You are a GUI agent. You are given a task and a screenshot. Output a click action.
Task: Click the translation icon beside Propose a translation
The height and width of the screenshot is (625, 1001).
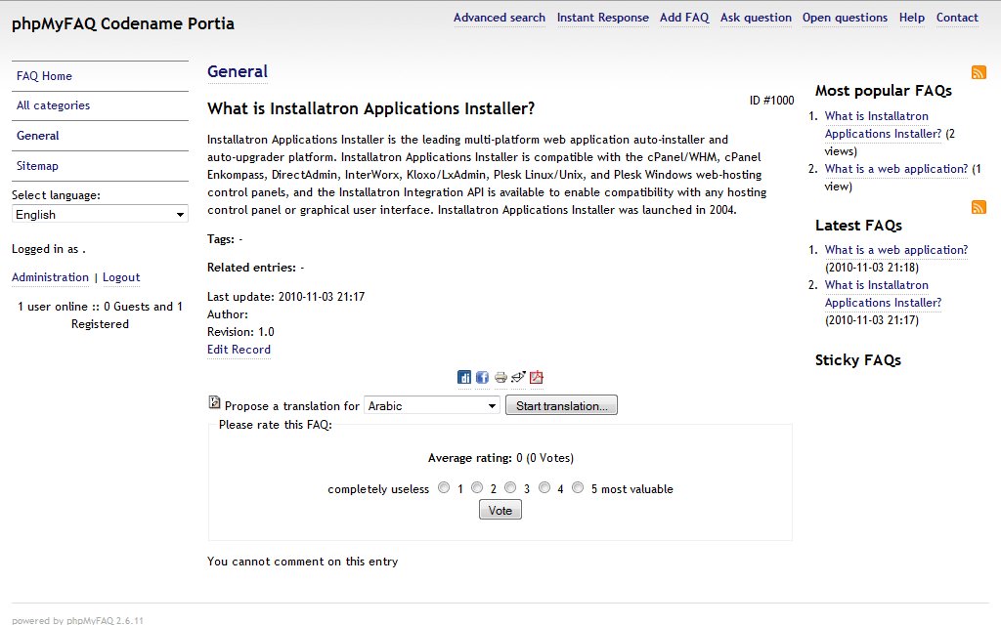(215, 402)
